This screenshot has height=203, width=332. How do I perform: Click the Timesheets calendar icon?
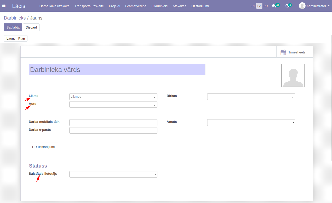tap(283, 52)
